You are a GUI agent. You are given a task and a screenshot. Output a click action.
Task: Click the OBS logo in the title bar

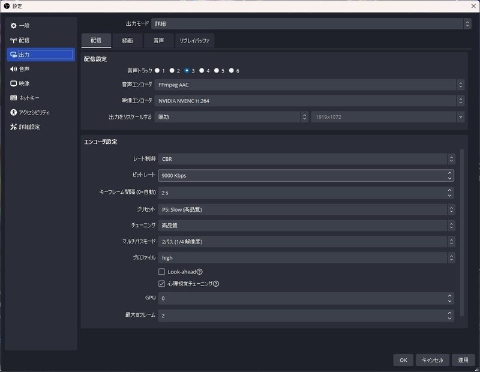click(7, 6)
